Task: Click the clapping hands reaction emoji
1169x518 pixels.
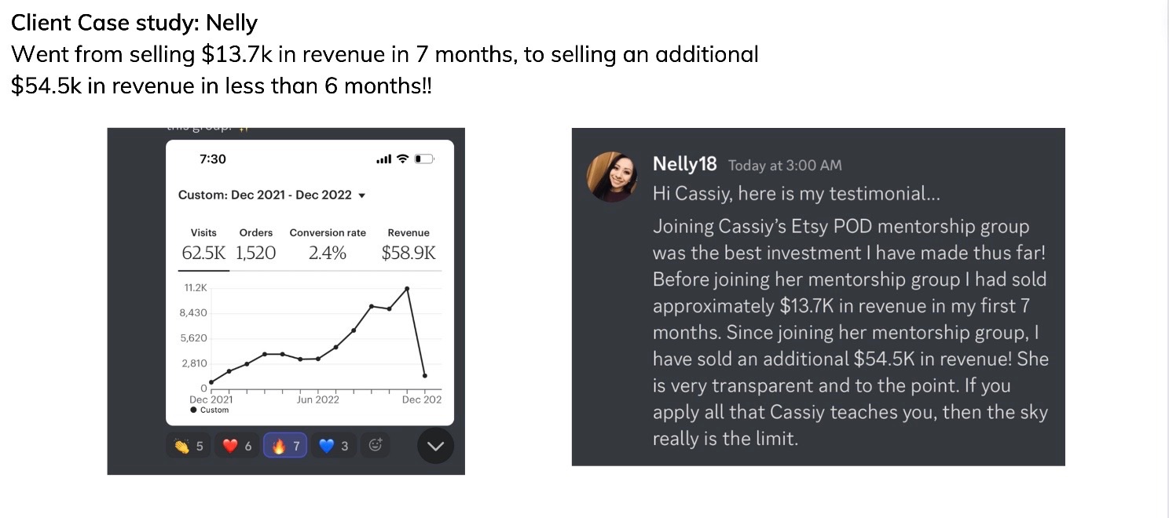Action: (189, 446)
